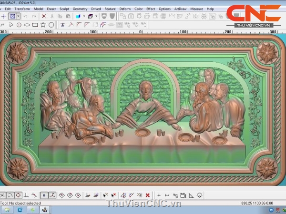
Task: Open the Transform menu
Action: 22,9
